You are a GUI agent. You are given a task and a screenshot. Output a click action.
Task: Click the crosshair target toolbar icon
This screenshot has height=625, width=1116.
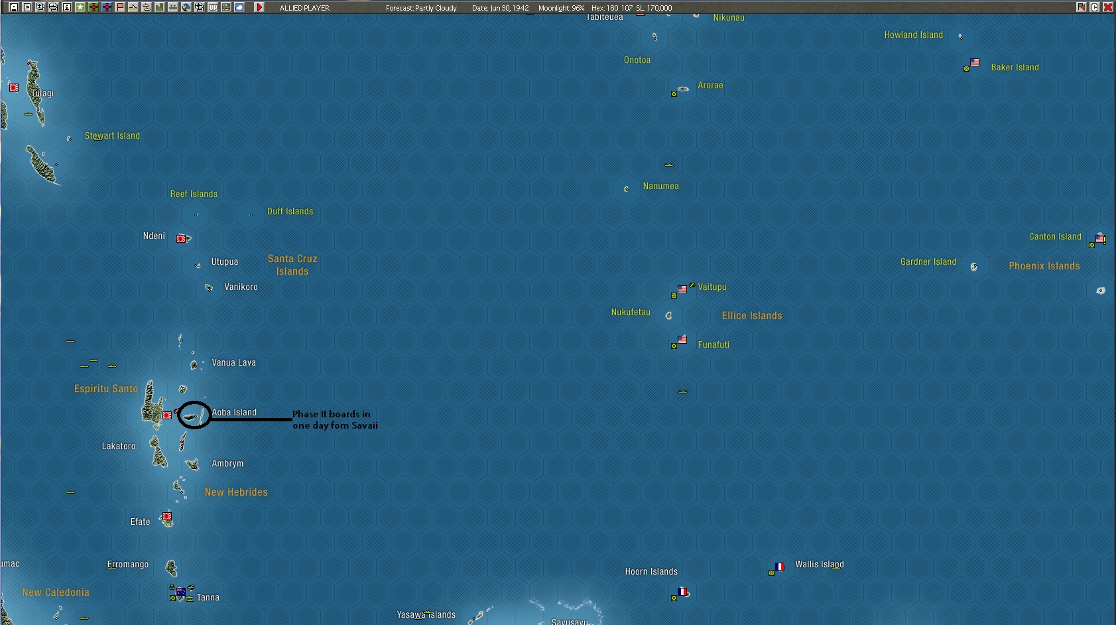pyautogui.click(x=200, y=7)
